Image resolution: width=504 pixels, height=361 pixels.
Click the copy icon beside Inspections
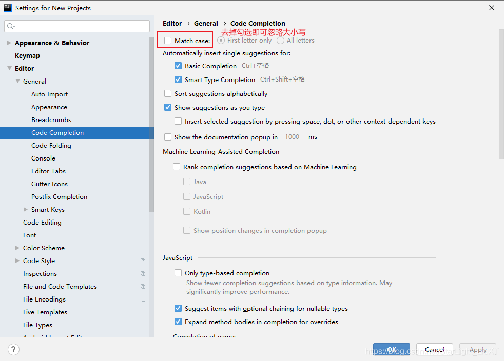[143, 274]
